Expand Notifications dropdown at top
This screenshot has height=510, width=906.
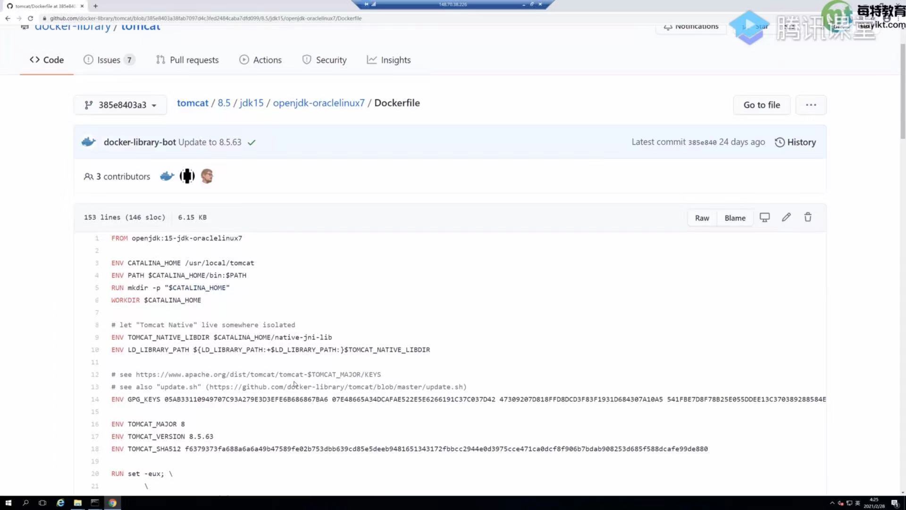coord(691,26)
